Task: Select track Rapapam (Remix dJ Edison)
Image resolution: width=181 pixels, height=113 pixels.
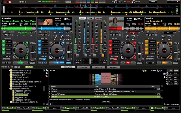Action: coord(106,94)
